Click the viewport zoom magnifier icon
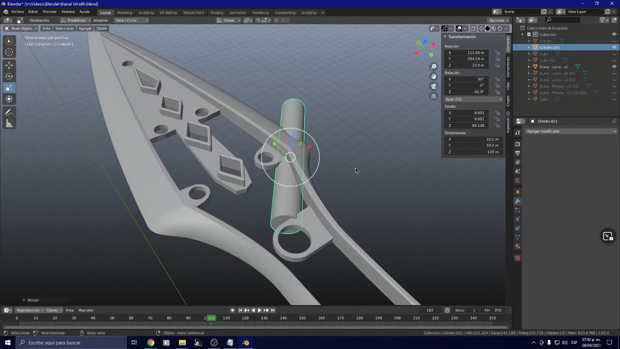This screenshot has height=349, width=620. pyautogui.click(x=434, y=67)
